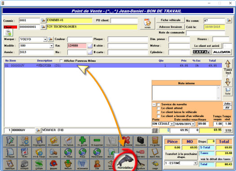Screen dimensions: 236x171
Task: Collapse the panel beside Service de navette
Action: click(154, 104)
